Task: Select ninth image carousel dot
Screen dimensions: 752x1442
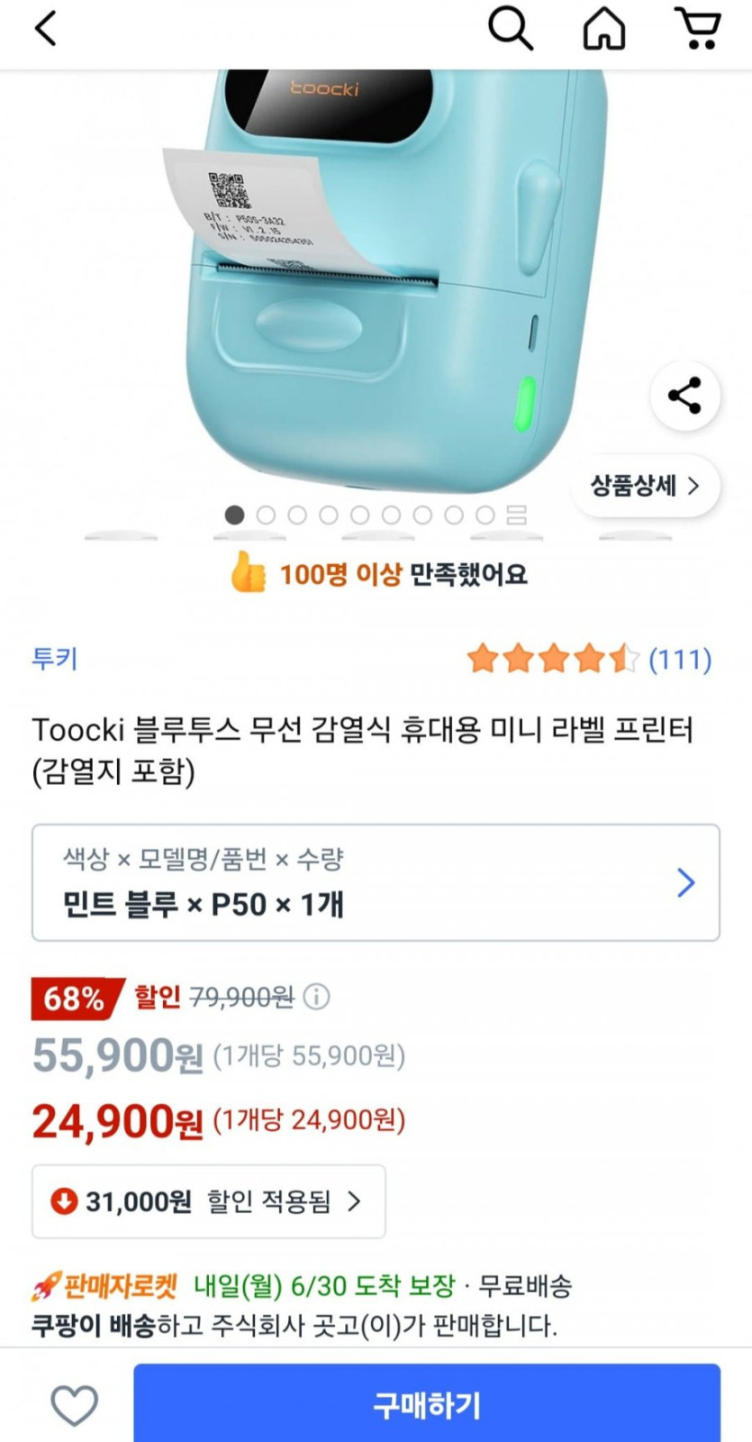Action: pyautogui.click(x=485, y=515)
